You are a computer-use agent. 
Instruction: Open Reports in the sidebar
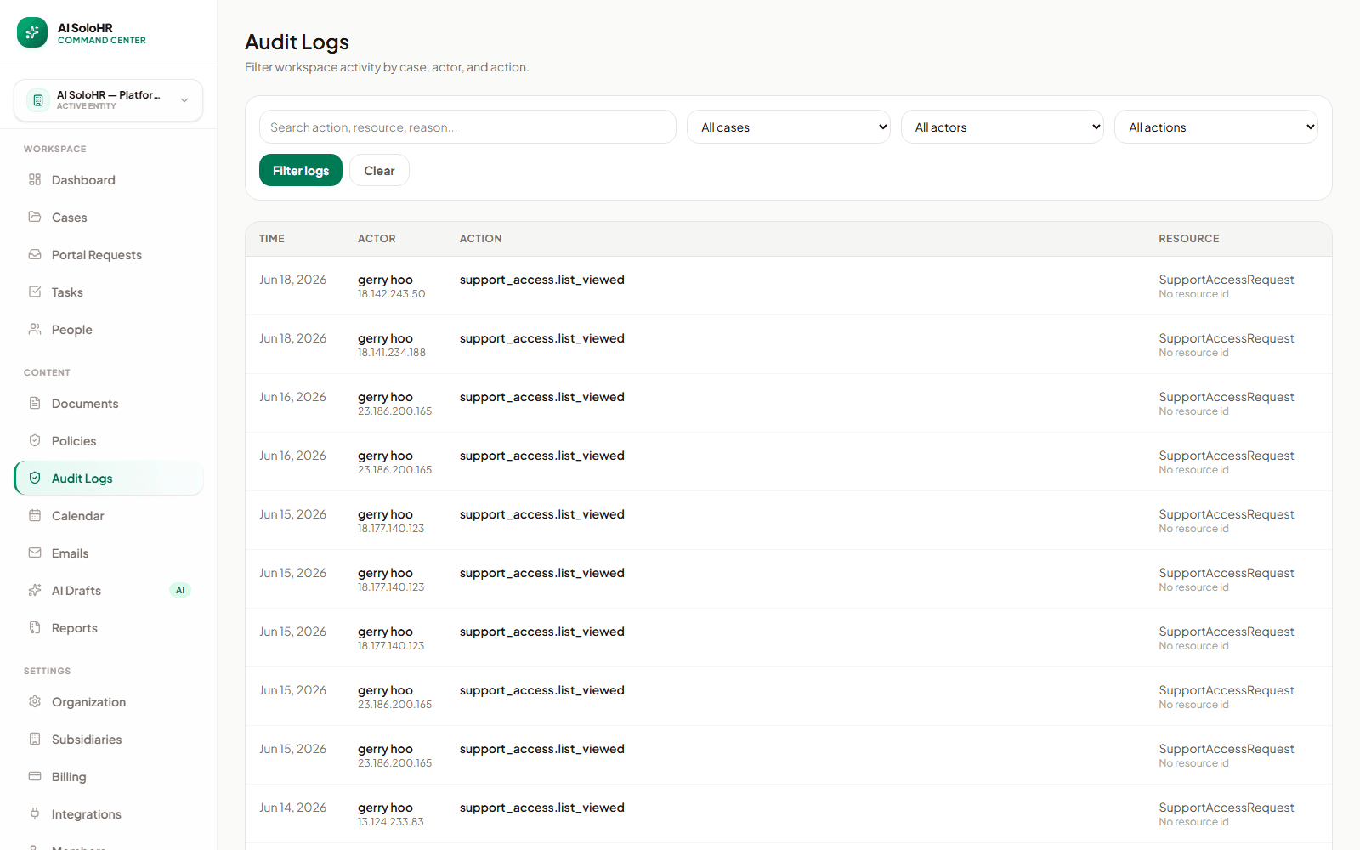(109, 628)
